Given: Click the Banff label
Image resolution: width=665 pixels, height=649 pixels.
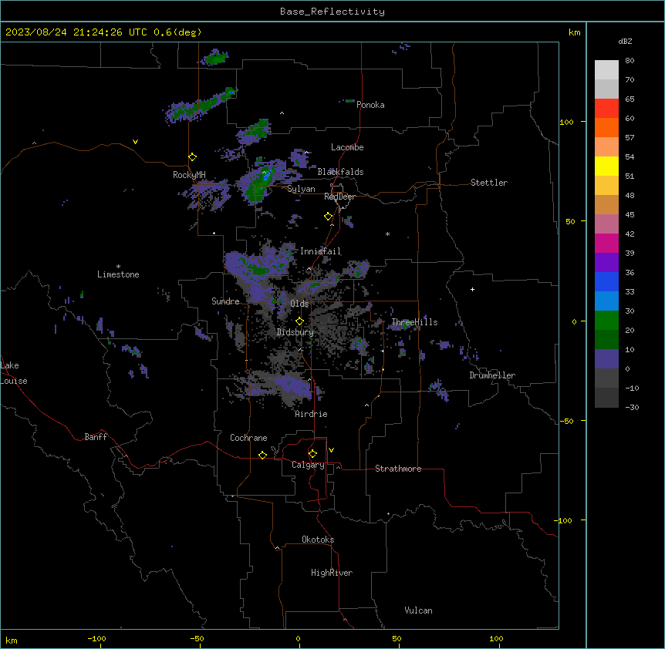Looking at the screenshot, I should (x=96, y=437).
